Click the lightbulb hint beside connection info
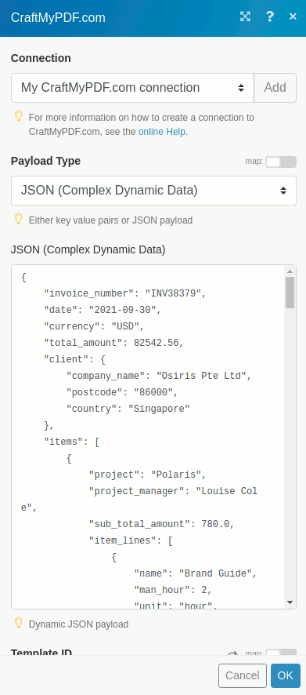The image size is (306, 695). (x=19, y=117)
